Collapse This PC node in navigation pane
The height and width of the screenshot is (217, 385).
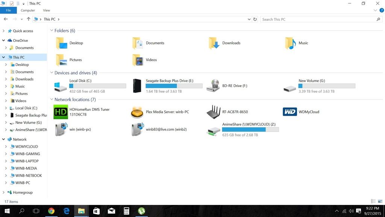coord(3,57)
